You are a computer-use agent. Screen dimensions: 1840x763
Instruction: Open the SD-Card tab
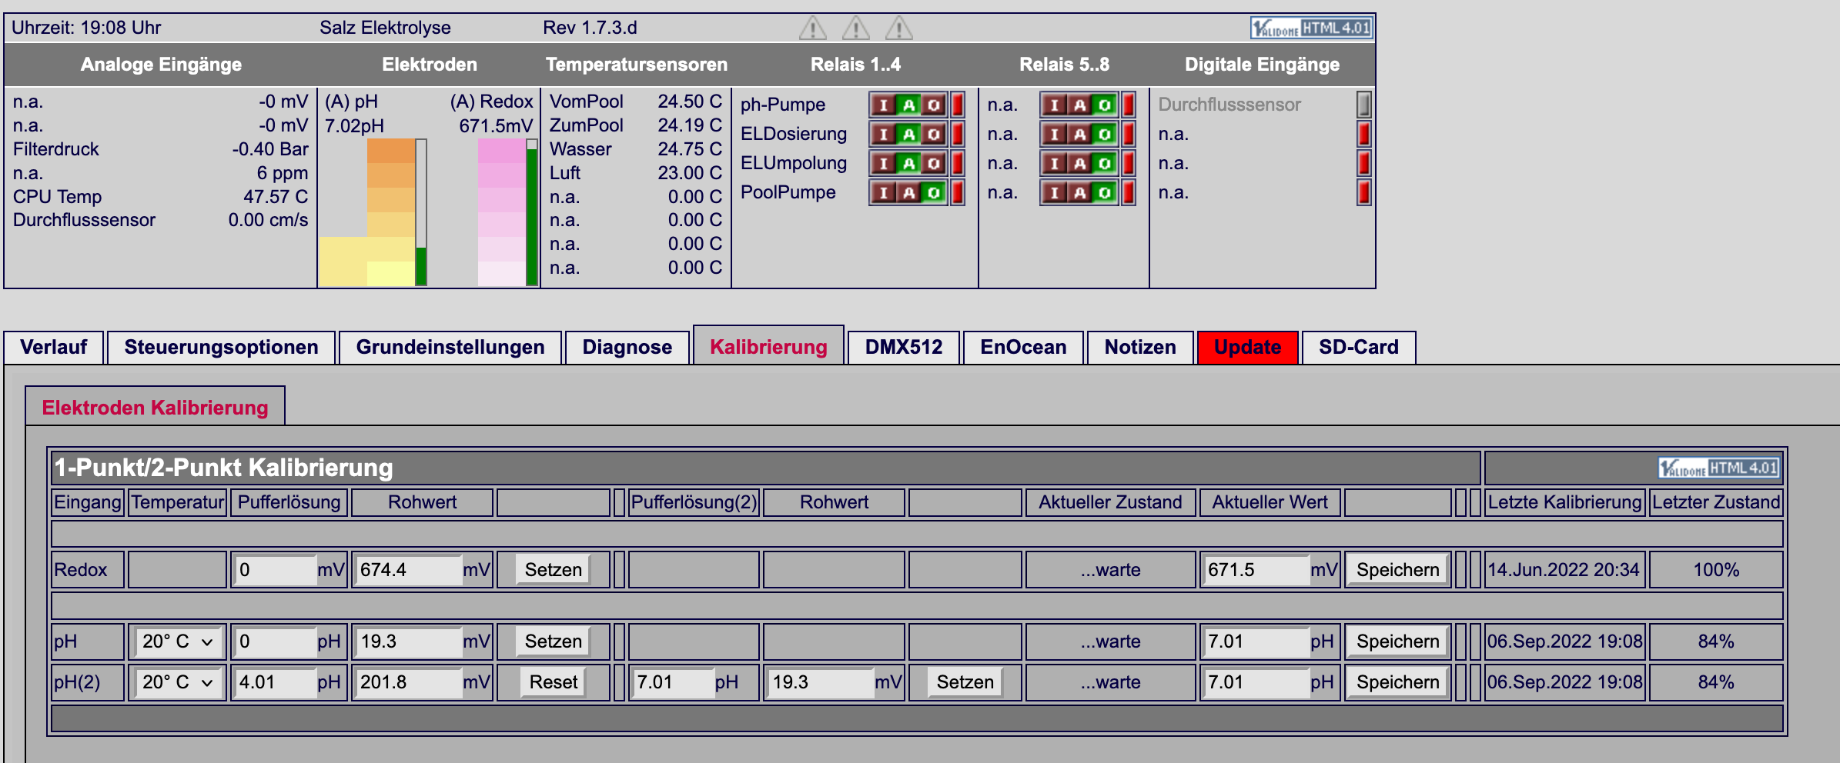click(1359, 348)
